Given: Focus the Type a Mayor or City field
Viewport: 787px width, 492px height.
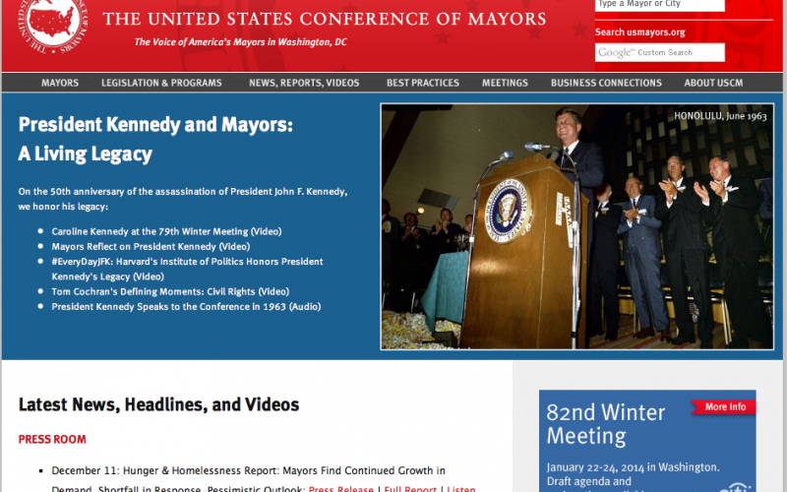Looking at the screenshot, I should click(x=659, y=5).
